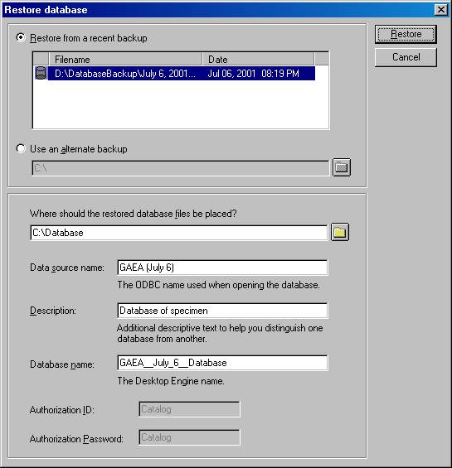The image size is (452, 468).
Task: Click the grey folder browse button for alternate backup
Action: pos(342,167)
